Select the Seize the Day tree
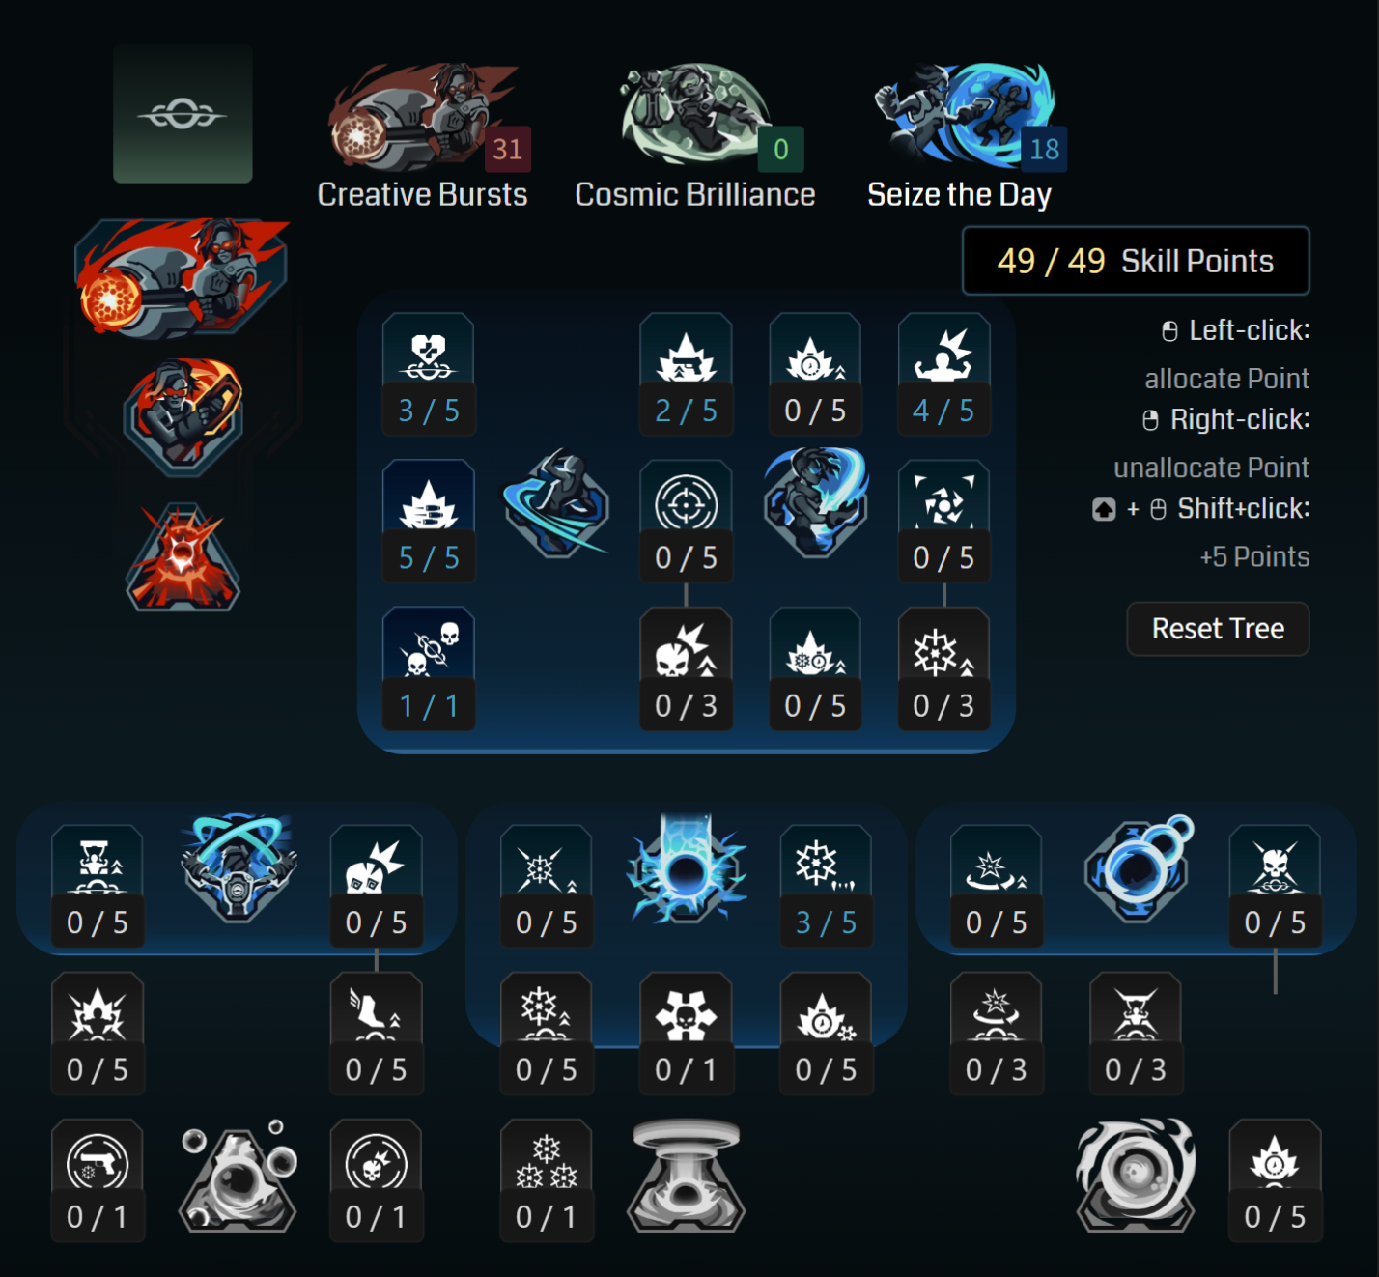The height and width of the screenshot is (1277, 1379). pyautogui.click(x=960, y=137)
